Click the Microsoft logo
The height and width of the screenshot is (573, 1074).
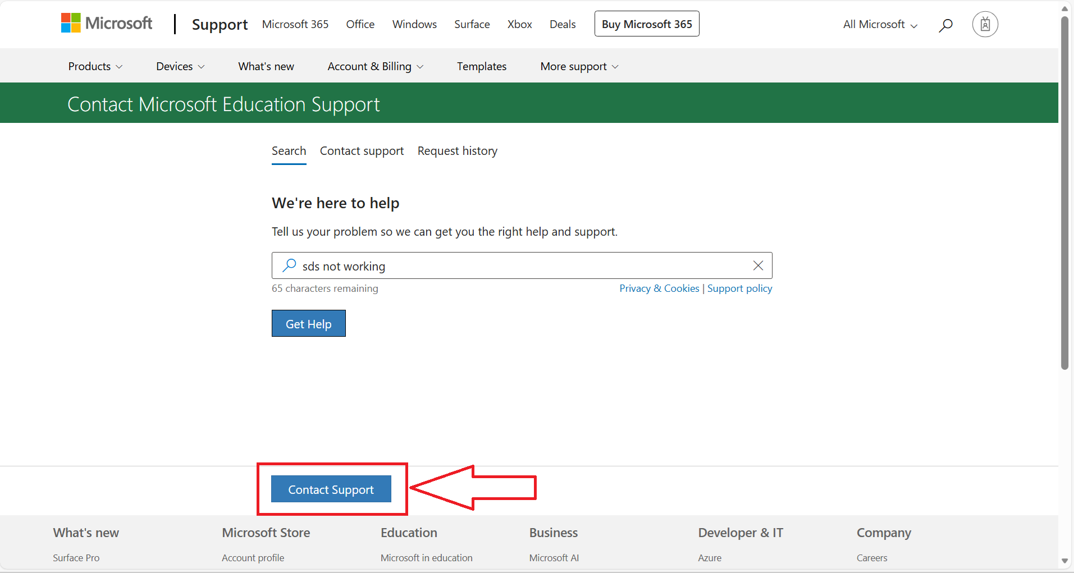pos(107,24)
